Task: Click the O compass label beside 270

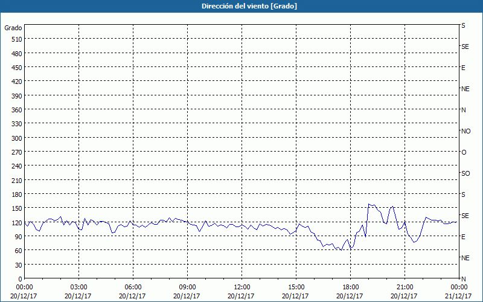Action: [x=464, y=152]
